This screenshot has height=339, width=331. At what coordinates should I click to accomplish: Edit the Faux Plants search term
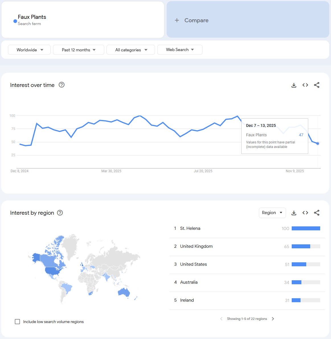[32, 17]
